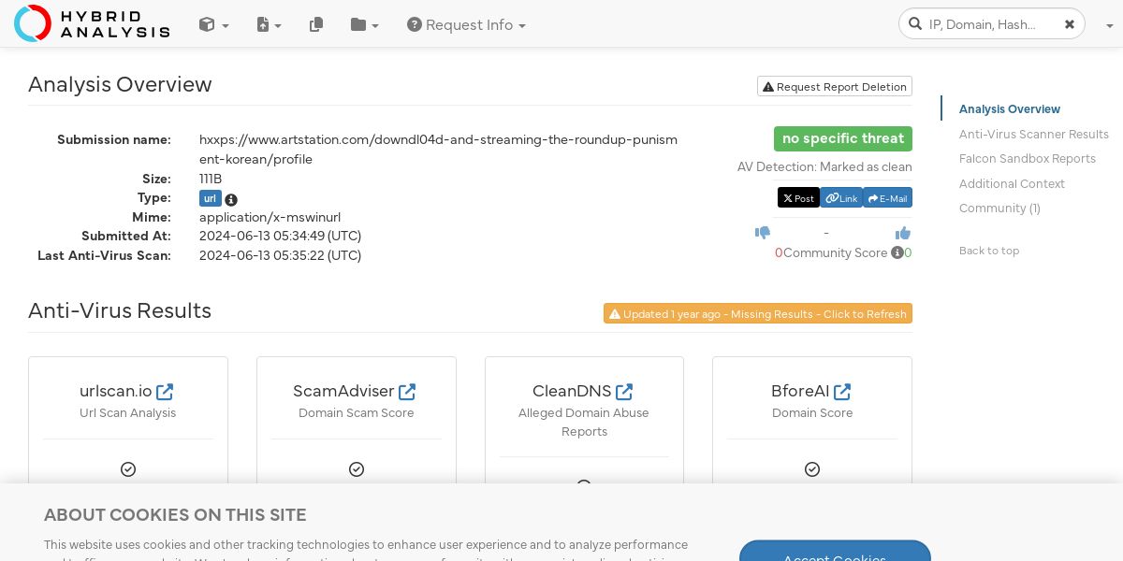The width and height of the screenshot is (1123, 561).
Task: Click the BforeAI card title
Action: click(800, 391)
